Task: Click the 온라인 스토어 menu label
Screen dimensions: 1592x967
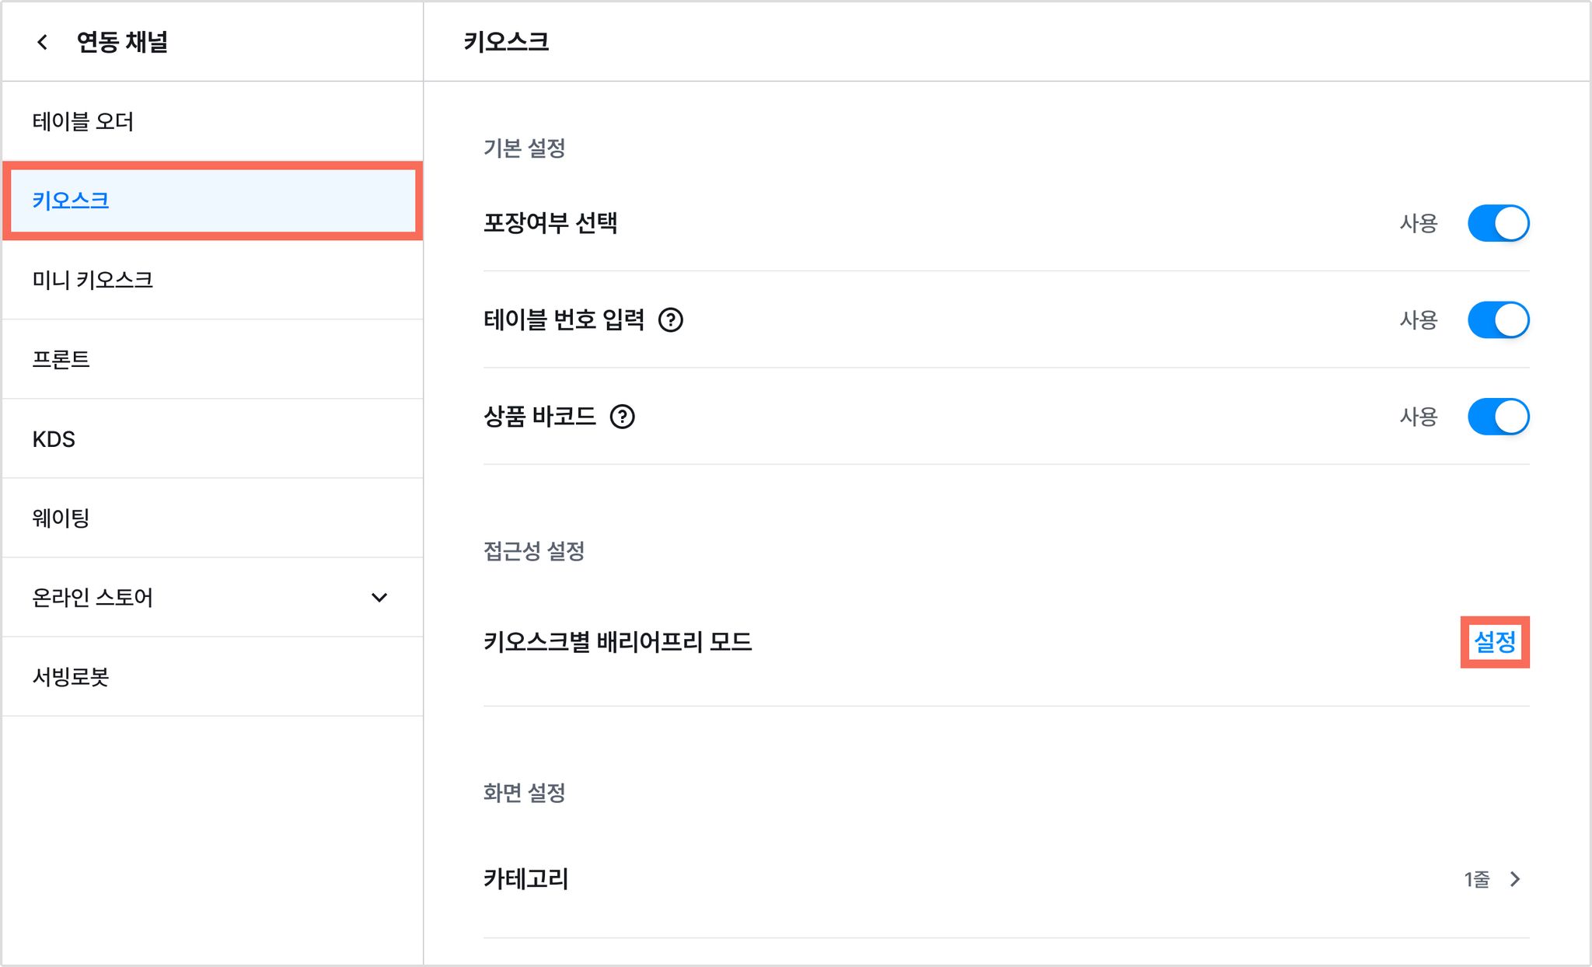Action: (93, 597)
